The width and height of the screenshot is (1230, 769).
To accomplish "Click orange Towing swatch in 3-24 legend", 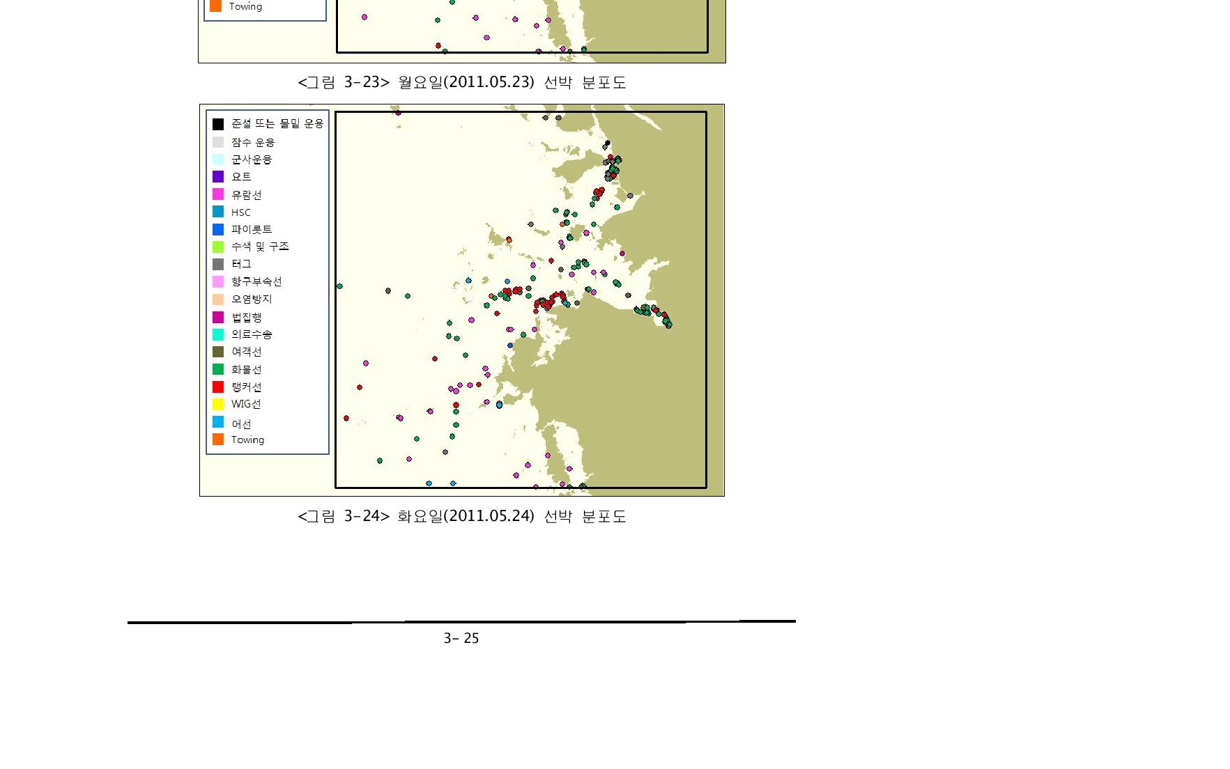I will [218, 440].
